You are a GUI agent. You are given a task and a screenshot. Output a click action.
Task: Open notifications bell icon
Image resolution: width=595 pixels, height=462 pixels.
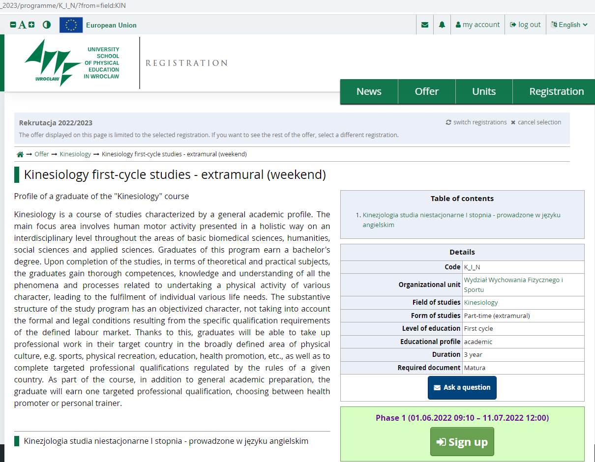(442, 25)
